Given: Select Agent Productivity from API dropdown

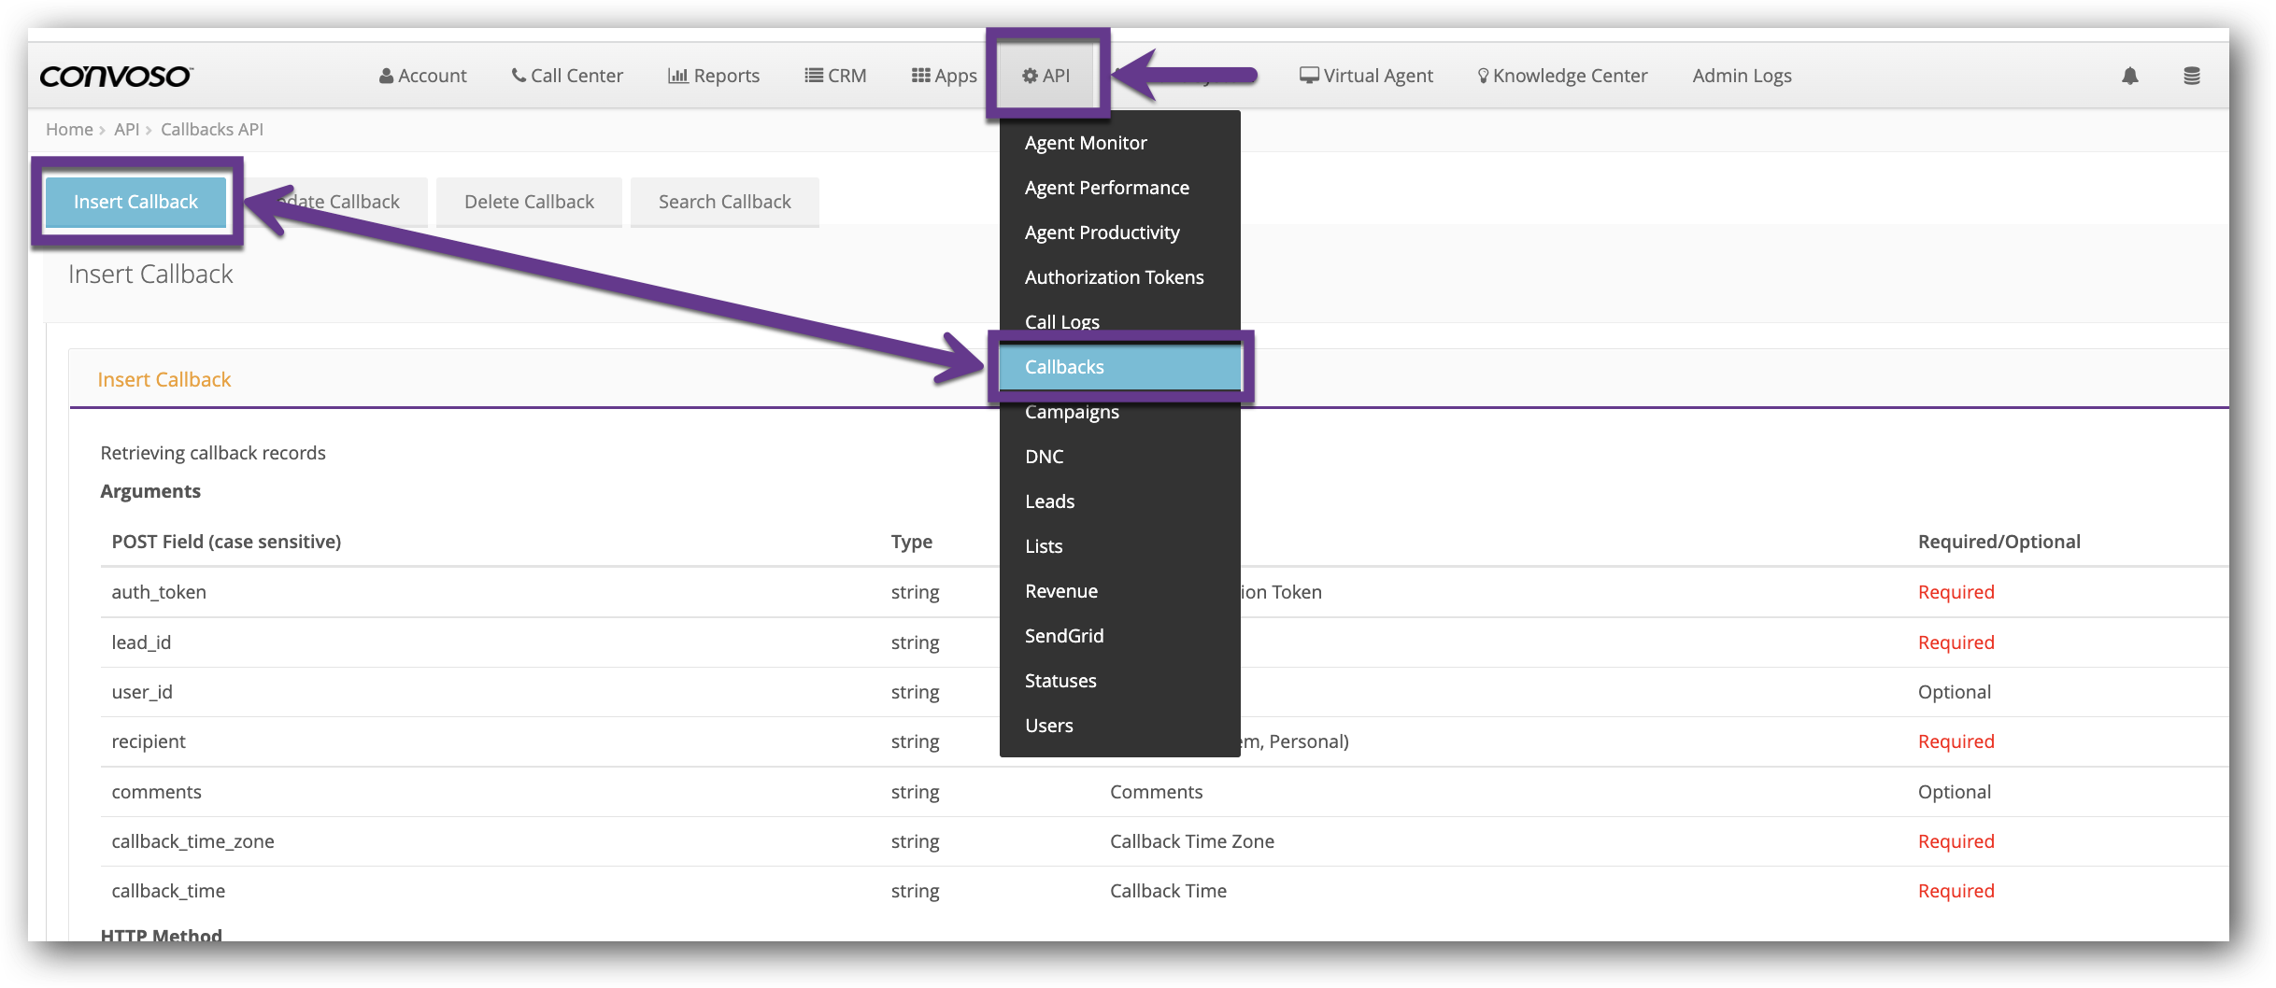Looking at the screenshot, I should (x=1119, y=233).
